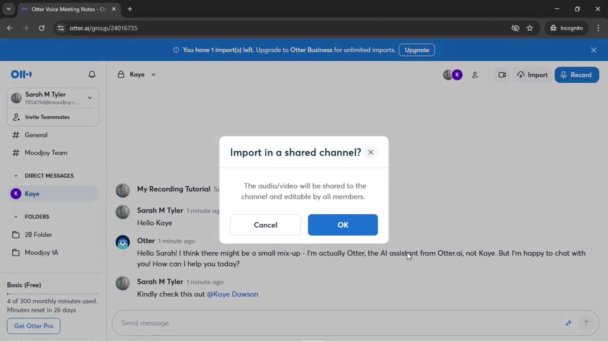Click 'Basic (Free)' plan label
Viewport: 608px width, 342px height.
(x=24, y=285)
